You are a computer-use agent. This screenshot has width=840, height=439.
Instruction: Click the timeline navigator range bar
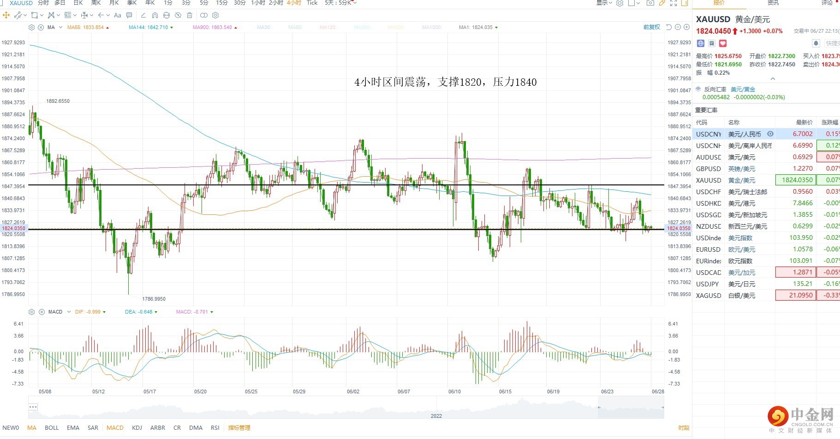click(631, 408)
